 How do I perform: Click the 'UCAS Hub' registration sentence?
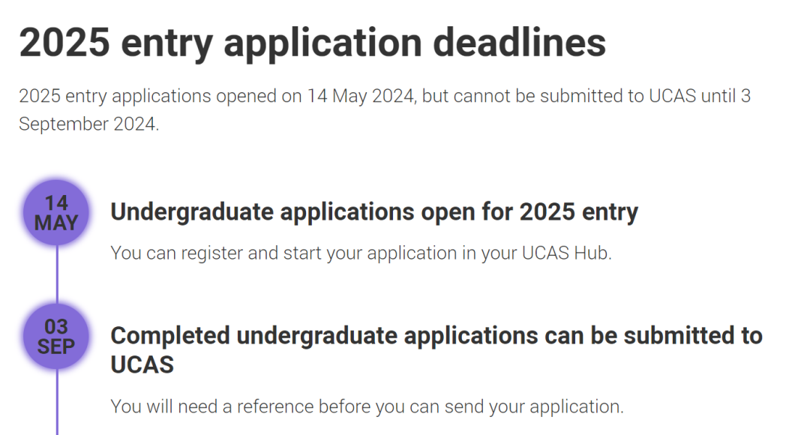[x=361, y=253]
